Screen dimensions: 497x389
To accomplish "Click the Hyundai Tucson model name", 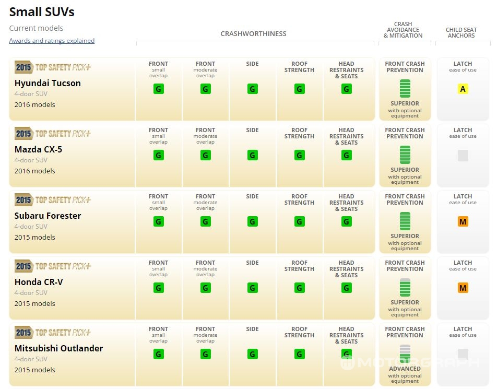I will point(48,83).
